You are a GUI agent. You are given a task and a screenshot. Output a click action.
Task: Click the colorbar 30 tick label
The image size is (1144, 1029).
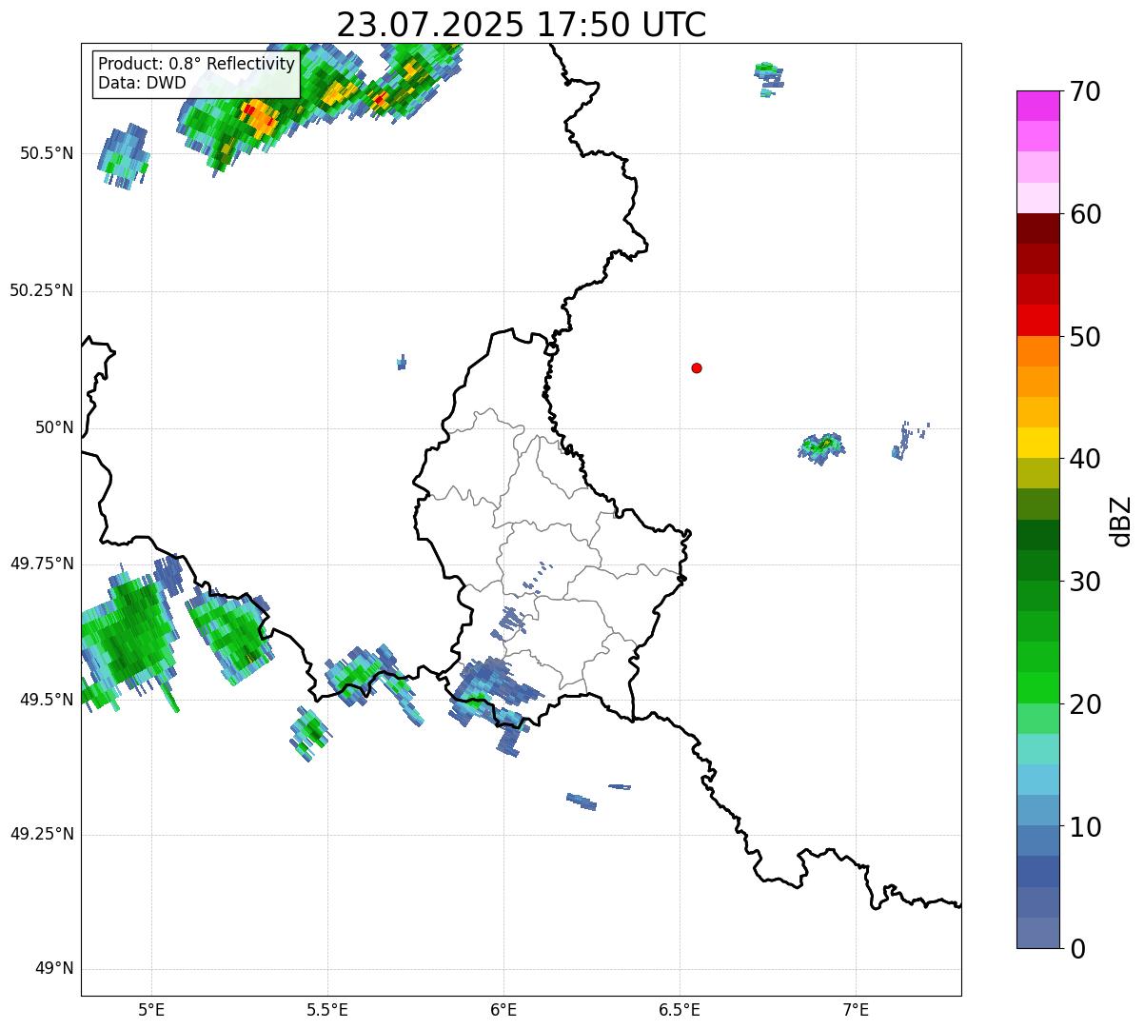(x=1085, y=582)
